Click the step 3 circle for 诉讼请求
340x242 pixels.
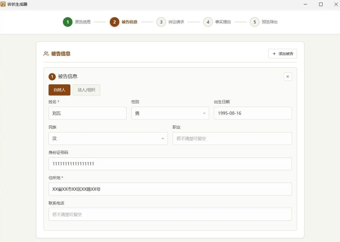161,22
